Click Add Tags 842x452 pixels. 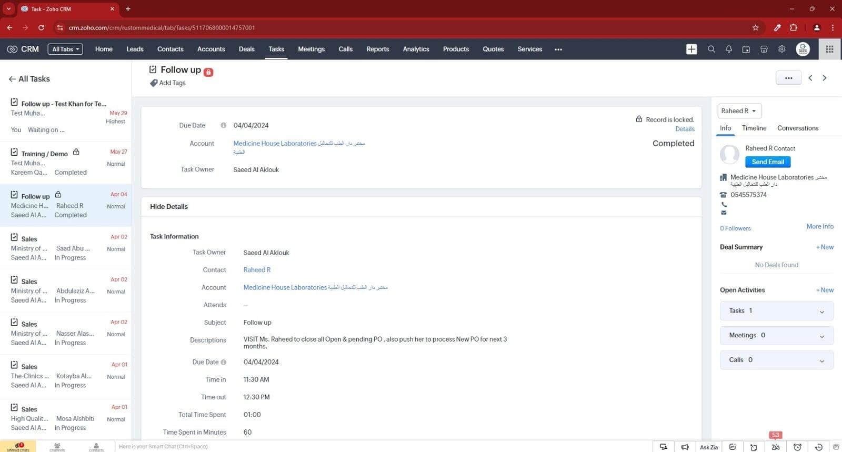click(172, 83)
